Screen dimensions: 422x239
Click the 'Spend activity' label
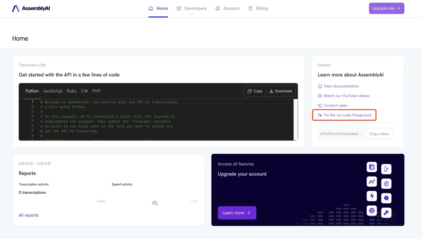[122, 184]
